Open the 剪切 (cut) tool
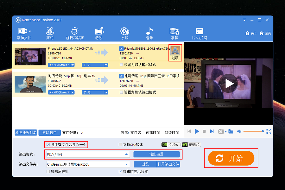 pyautogui.click(x=50, y=33)
